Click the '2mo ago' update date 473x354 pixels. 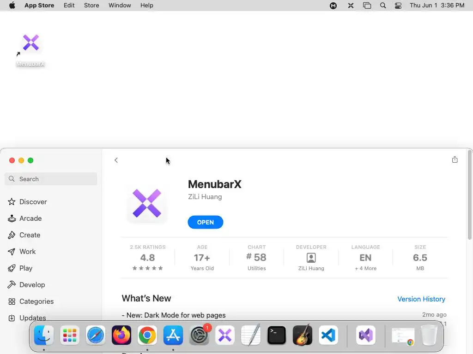[x=434, y=314]
